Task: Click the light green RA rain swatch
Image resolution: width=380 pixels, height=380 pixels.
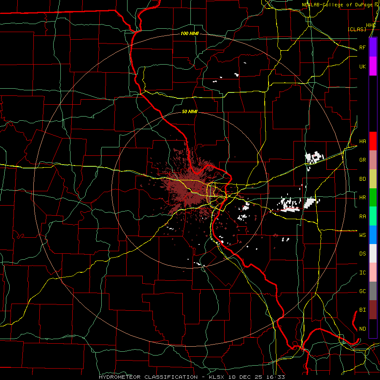Action: point(373,216)
